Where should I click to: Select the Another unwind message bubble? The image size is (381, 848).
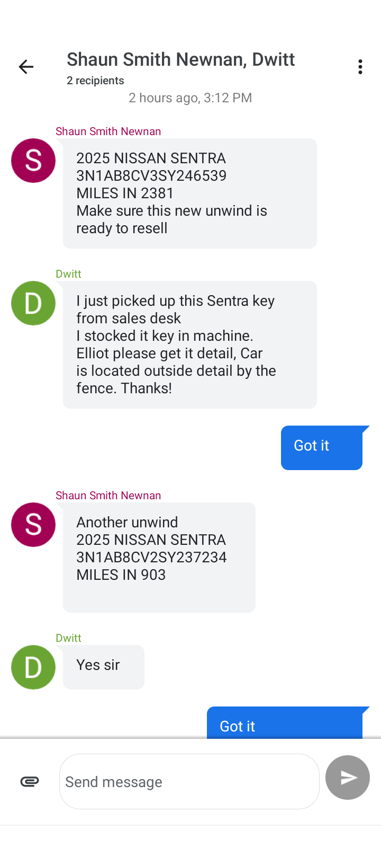click(x=159, y=557)
